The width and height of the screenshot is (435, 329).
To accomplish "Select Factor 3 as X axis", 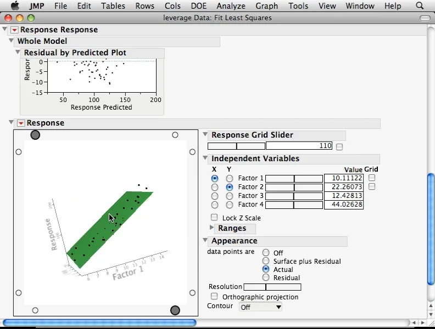I will [x=214, y=196].
